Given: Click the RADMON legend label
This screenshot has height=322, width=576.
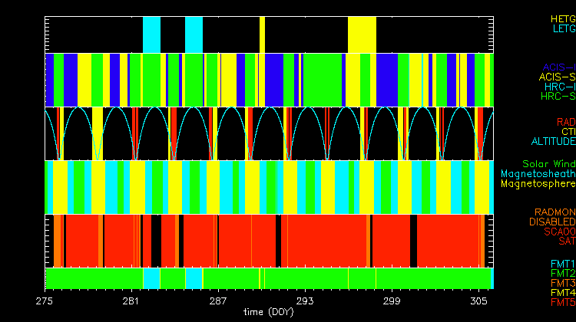Looking at the screenshot, I should click(x=555, y=212).
